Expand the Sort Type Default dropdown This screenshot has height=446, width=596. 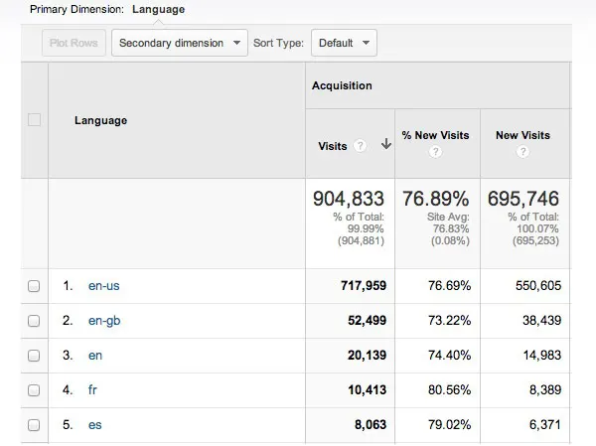click(344, 43)
